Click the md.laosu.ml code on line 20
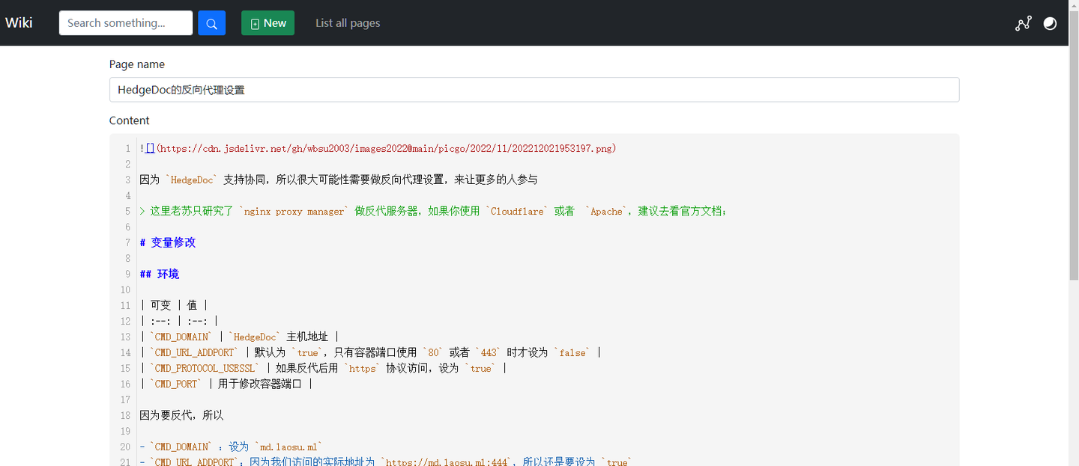This screenshot has height=466, width=1079. pos(288,446)
